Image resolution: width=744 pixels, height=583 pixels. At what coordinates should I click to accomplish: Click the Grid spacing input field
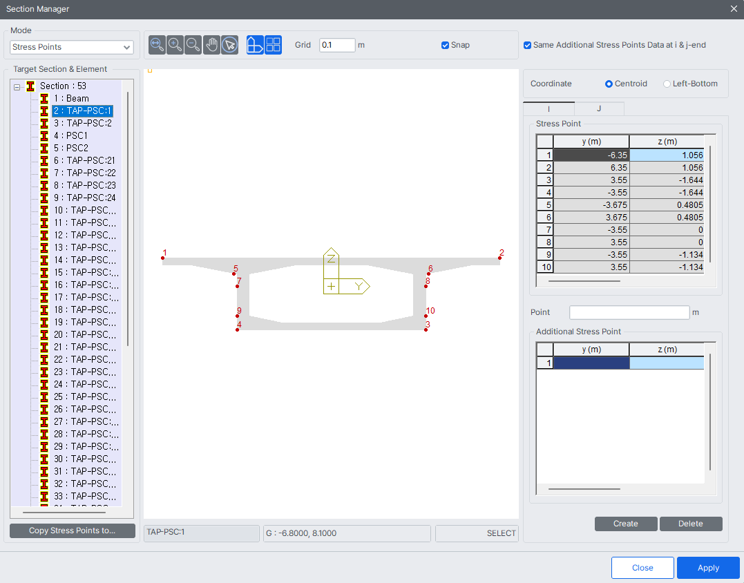click(337, 45)
